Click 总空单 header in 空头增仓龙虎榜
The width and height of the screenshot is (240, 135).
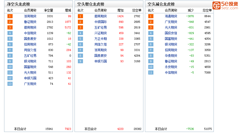point(137,10)
